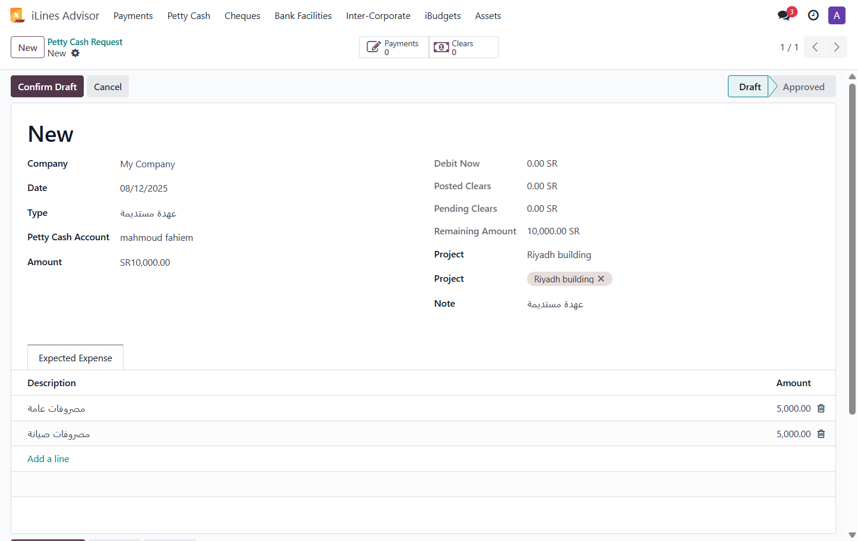This screenshot has height=541, width=858.
Task: Open the iBudgets menu
Action: coord(443,16)
